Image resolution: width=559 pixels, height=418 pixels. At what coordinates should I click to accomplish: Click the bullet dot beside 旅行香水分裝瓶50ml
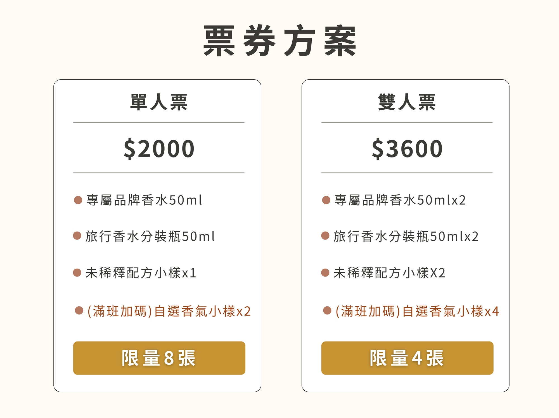point(77,236)
